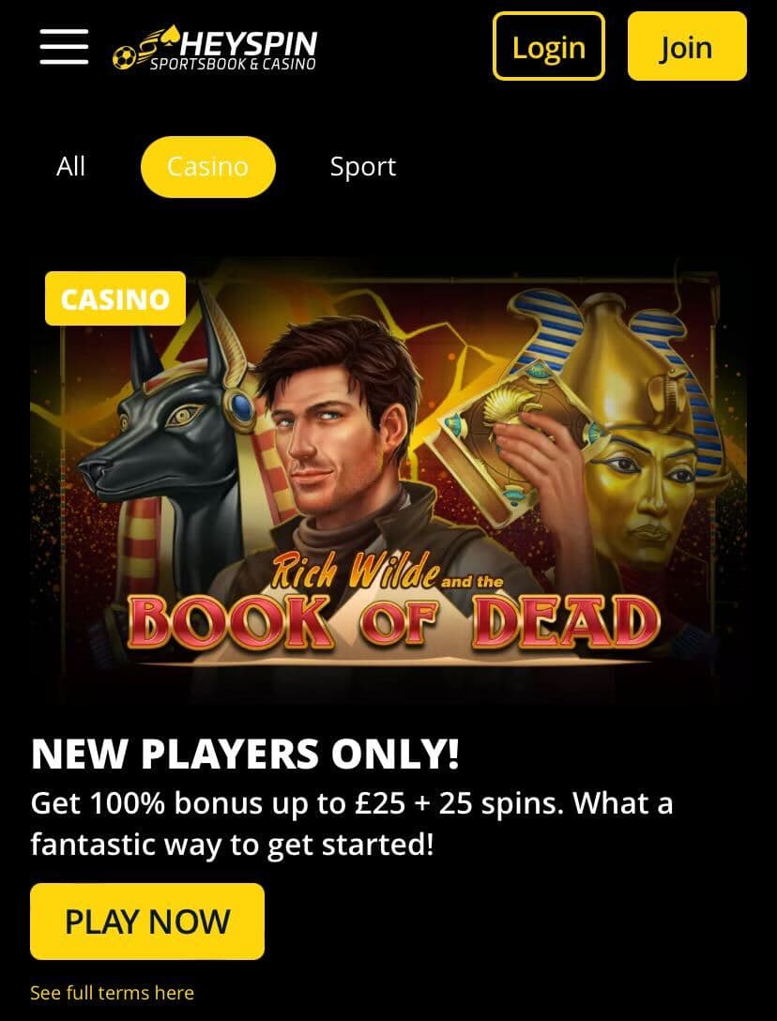This screenshot has width=777, height=1021.
Task: Select the Casino filter tab
Action: [x=207, y=167]
